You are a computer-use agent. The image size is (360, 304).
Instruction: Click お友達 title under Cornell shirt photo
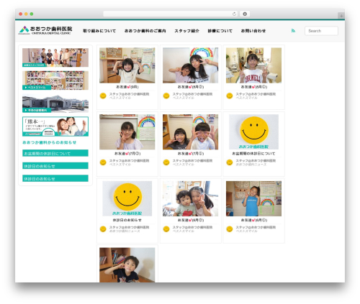[253, 87]
